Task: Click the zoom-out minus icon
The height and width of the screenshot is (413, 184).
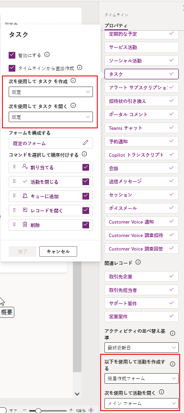Action: 24,410
